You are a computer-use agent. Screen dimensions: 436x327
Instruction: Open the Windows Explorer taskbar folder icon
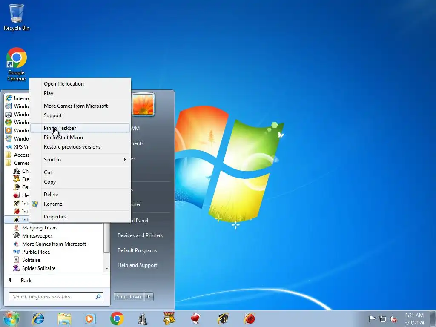[x=64, y=318]
